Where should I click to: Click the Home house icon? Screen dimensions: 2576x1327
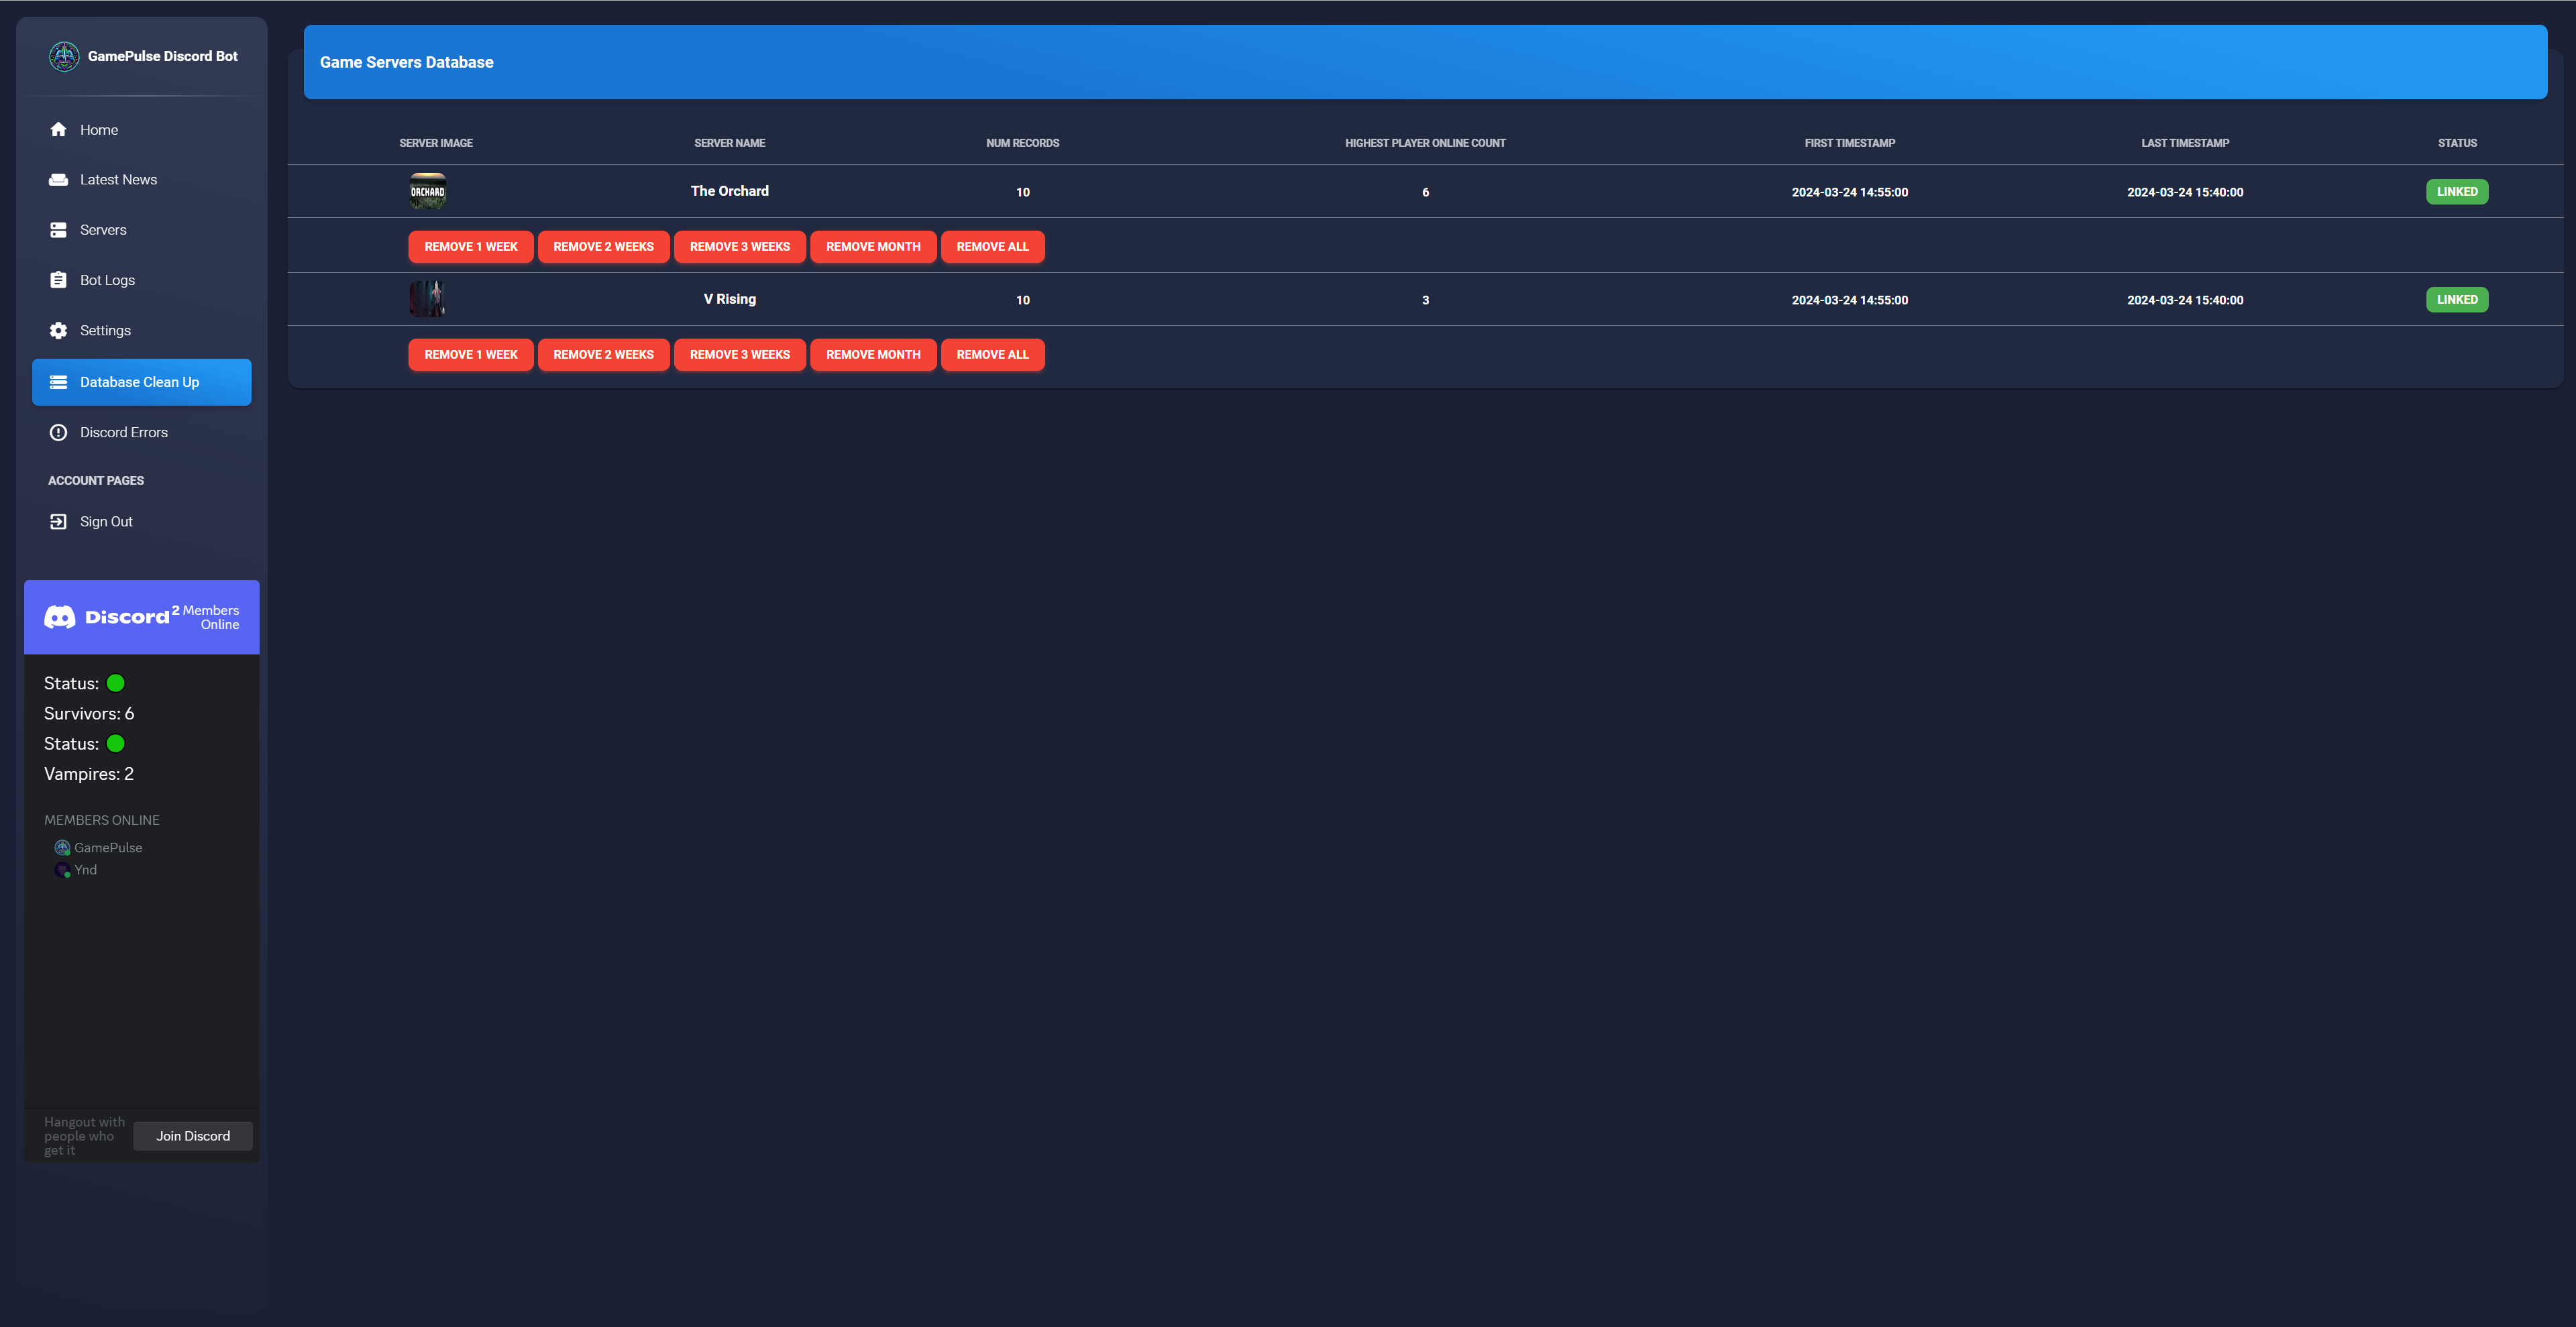point(58,130)
